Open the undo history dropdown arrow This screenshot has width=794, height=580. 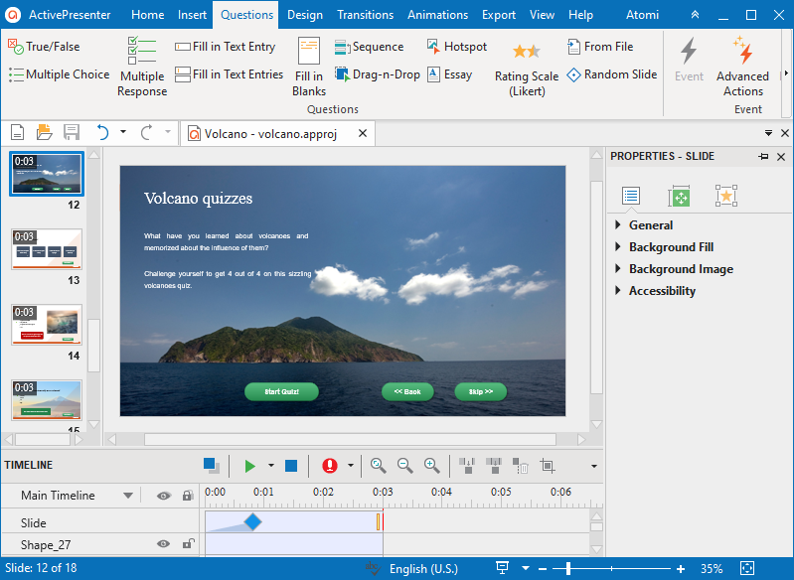[x=123, y=132]
